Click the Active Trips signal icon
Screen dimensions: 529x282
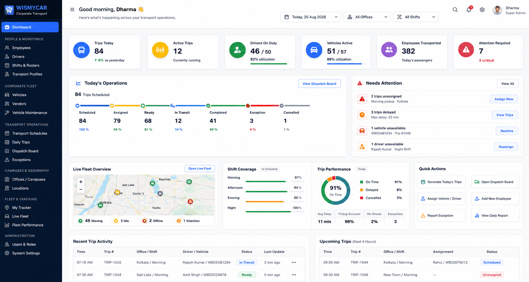pyautogui.click(x=160, y=50)
